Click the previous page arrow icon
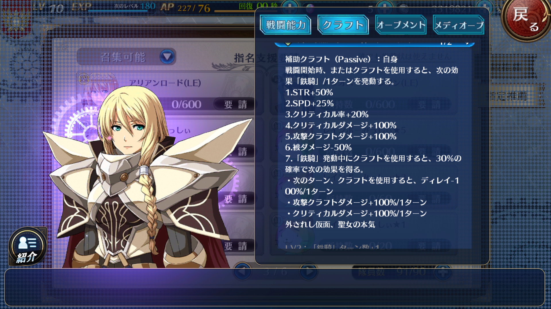This screenshot has width=551, height=309. coord(242,271)
